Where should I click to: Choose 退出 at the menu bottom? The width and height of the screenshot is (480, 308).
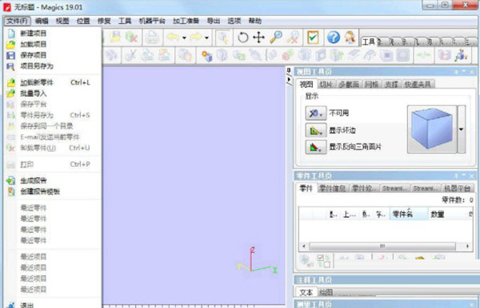53,305
